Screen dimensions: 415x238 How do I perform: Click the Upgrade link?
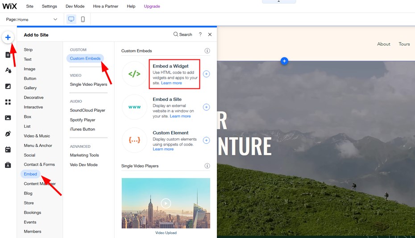point(152,6)
